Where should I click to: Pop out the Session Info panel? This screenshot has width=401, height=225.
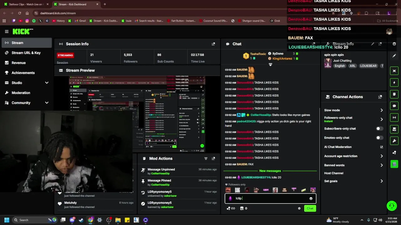[213, 44]
